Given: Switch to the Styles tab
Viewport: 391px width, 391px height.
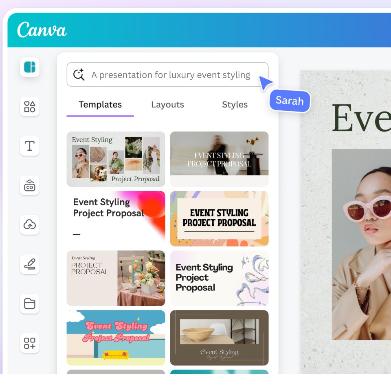Looking at the screenshot, I should point(235,105).
